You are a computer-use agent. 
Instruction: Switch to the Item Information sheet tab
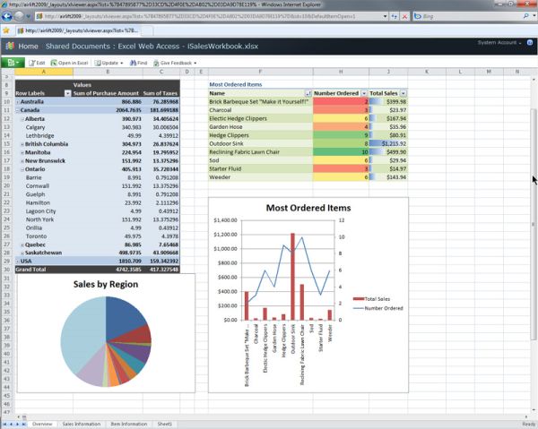click(128, 424)
